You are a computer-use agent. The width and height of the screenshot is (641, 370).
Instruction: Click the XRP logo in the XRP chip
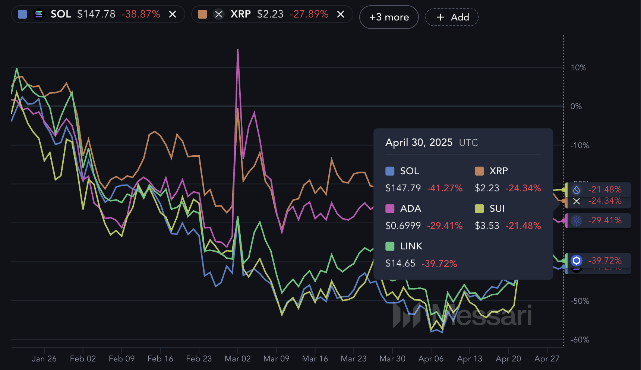coord(219,15)
